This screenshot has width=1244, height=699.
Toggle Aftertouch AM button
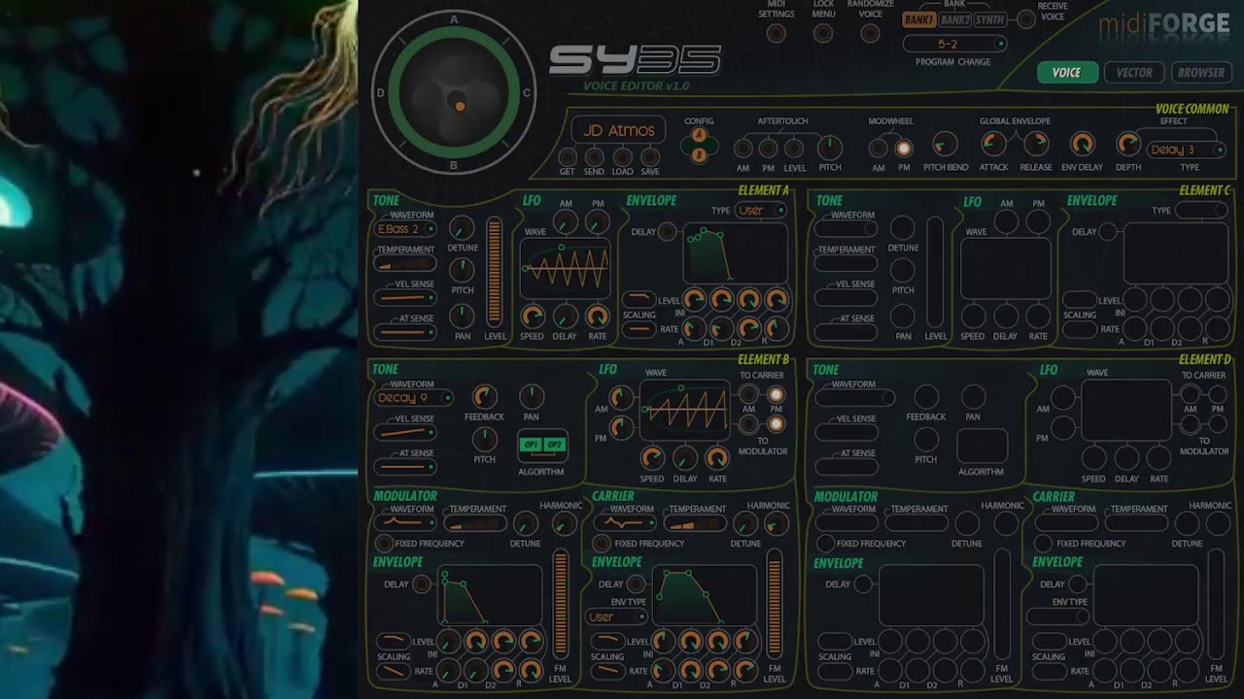pyautogui.click(x=743, y=149)
